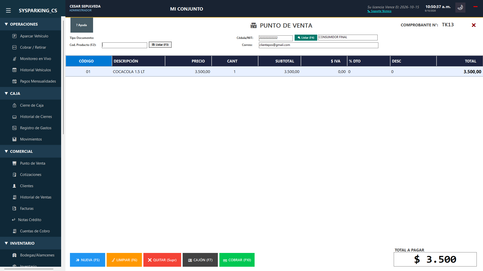Viewport: 483px width, 271px height.
Task: Click the Pagos Mensualidades calendar icon
Action: pos(14,81)
